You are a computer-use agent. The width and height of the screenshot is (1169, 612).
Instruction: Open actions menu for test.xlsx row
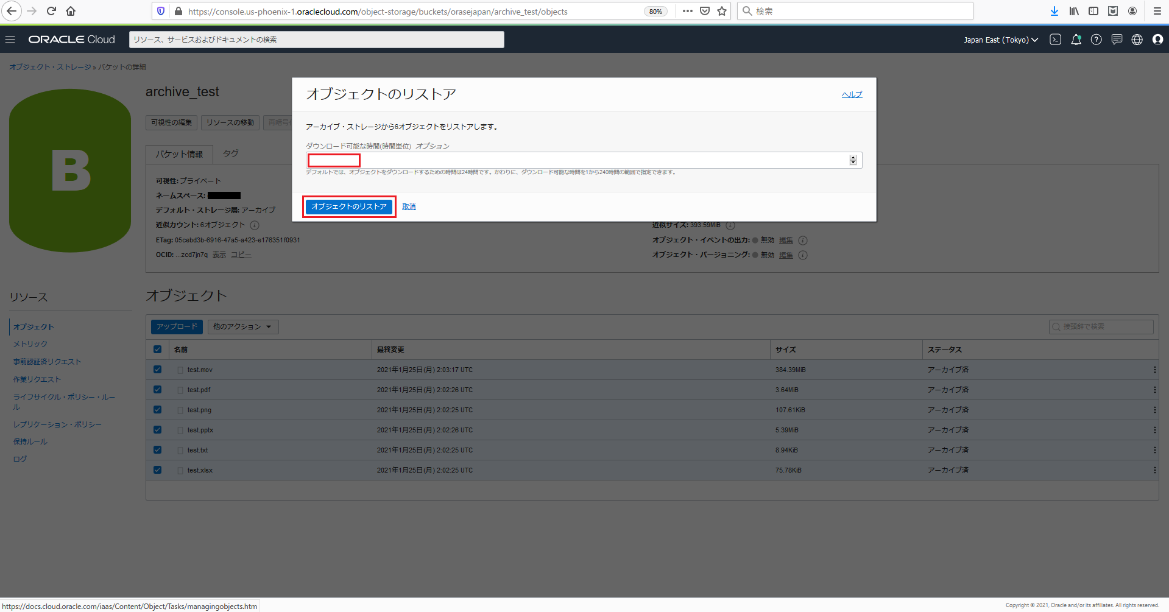click(1154, 470)
